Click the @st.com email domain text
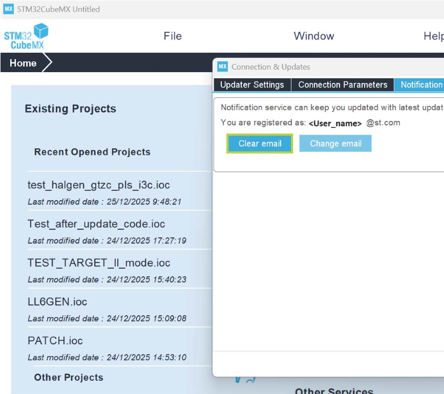 [383, 123]
